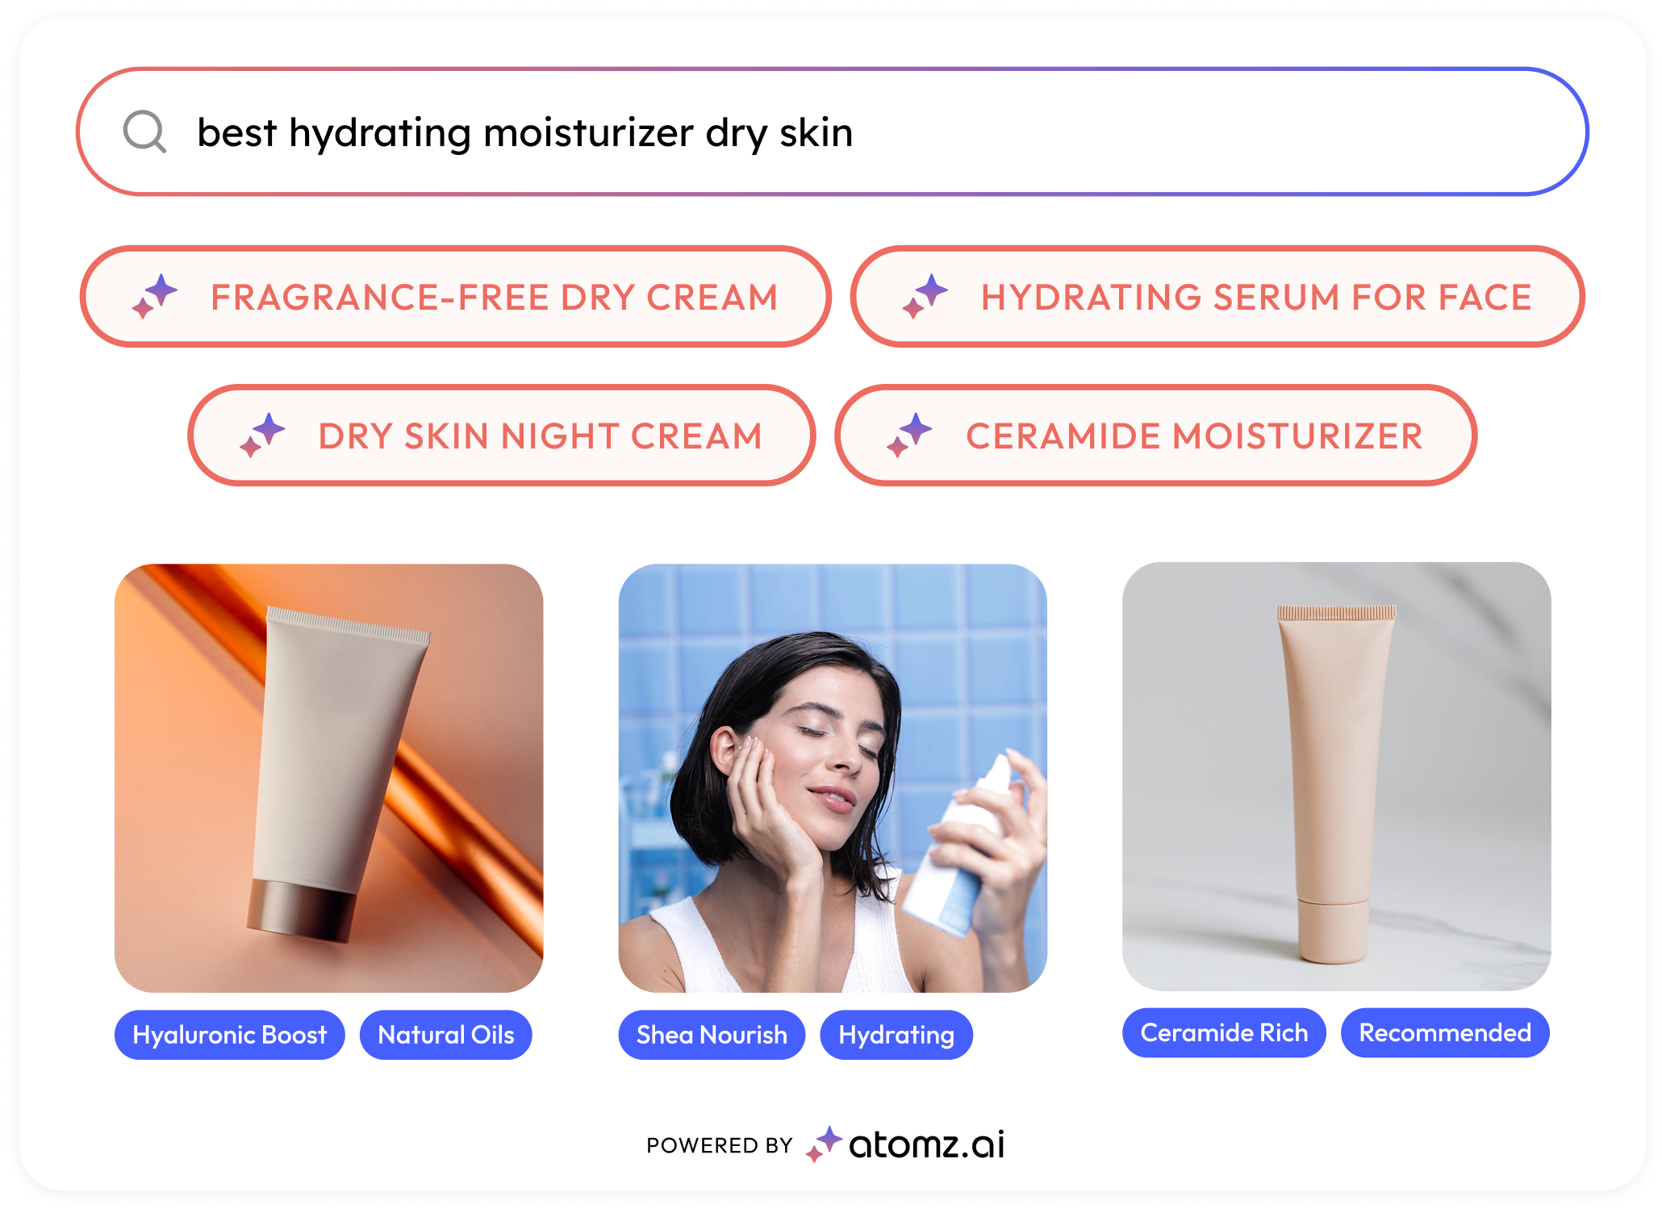The image size is (1662, 1209).
Task: Click the Natural Oils tag
Action: point(446,1035)
